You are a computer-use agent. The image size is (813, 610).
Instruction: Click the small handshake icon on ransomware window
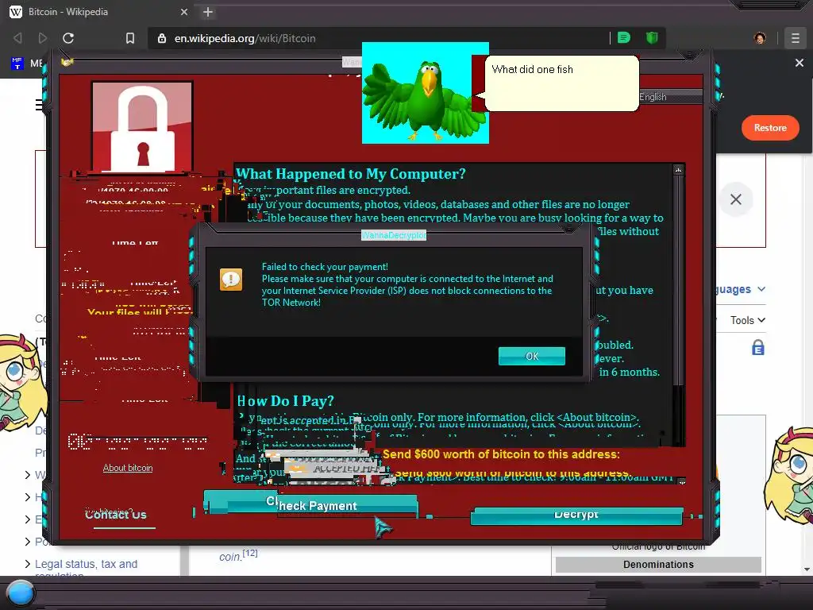pos(67,62)
